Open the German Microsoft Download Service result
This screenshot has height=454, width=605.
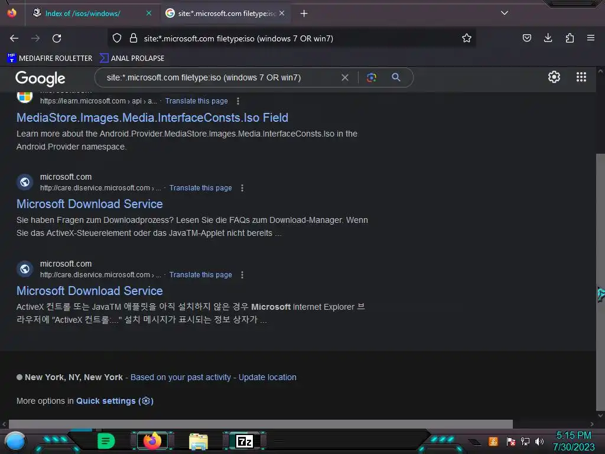pyautogui.click(x=90, y=204)
